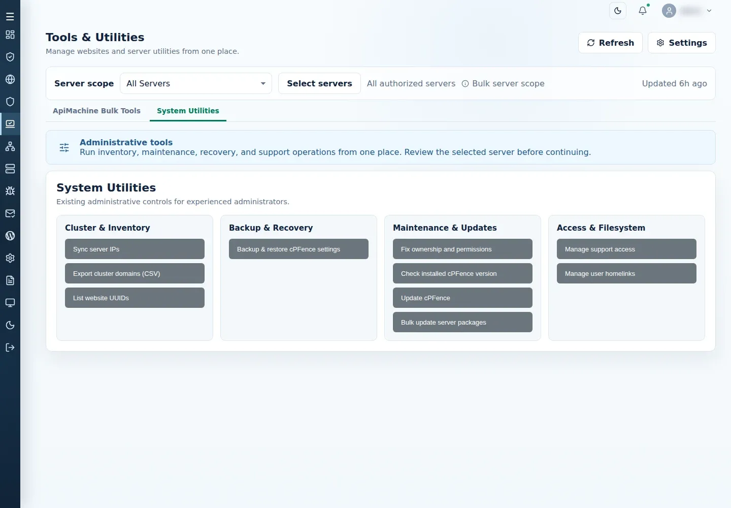Click Export cluster domains (CSV)
Screen dimensions: 731x508
point(135,273)
